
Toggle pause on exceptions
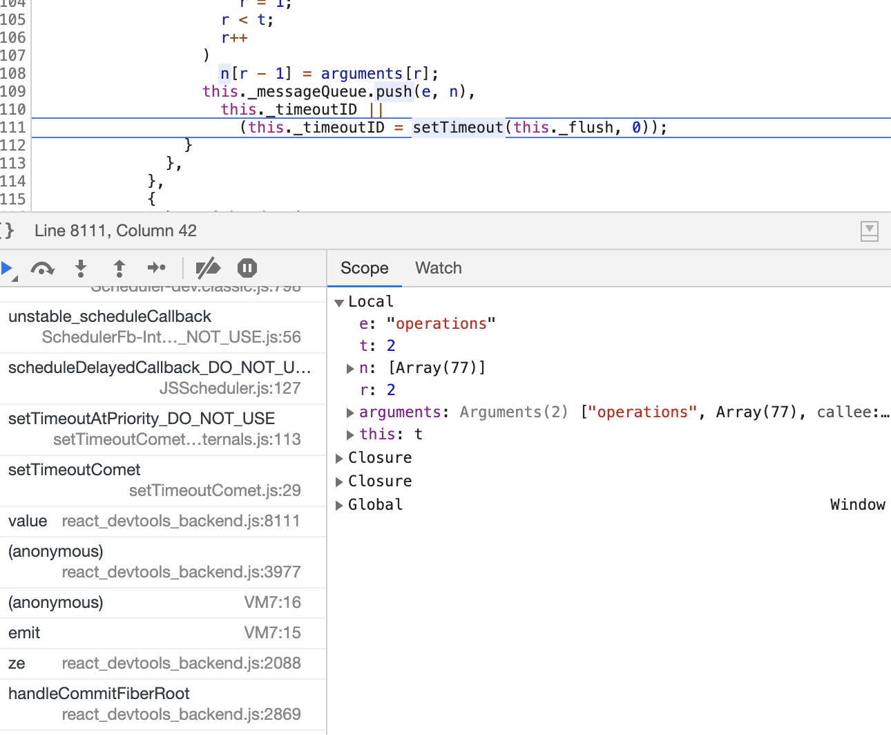[x=247, y=269]
